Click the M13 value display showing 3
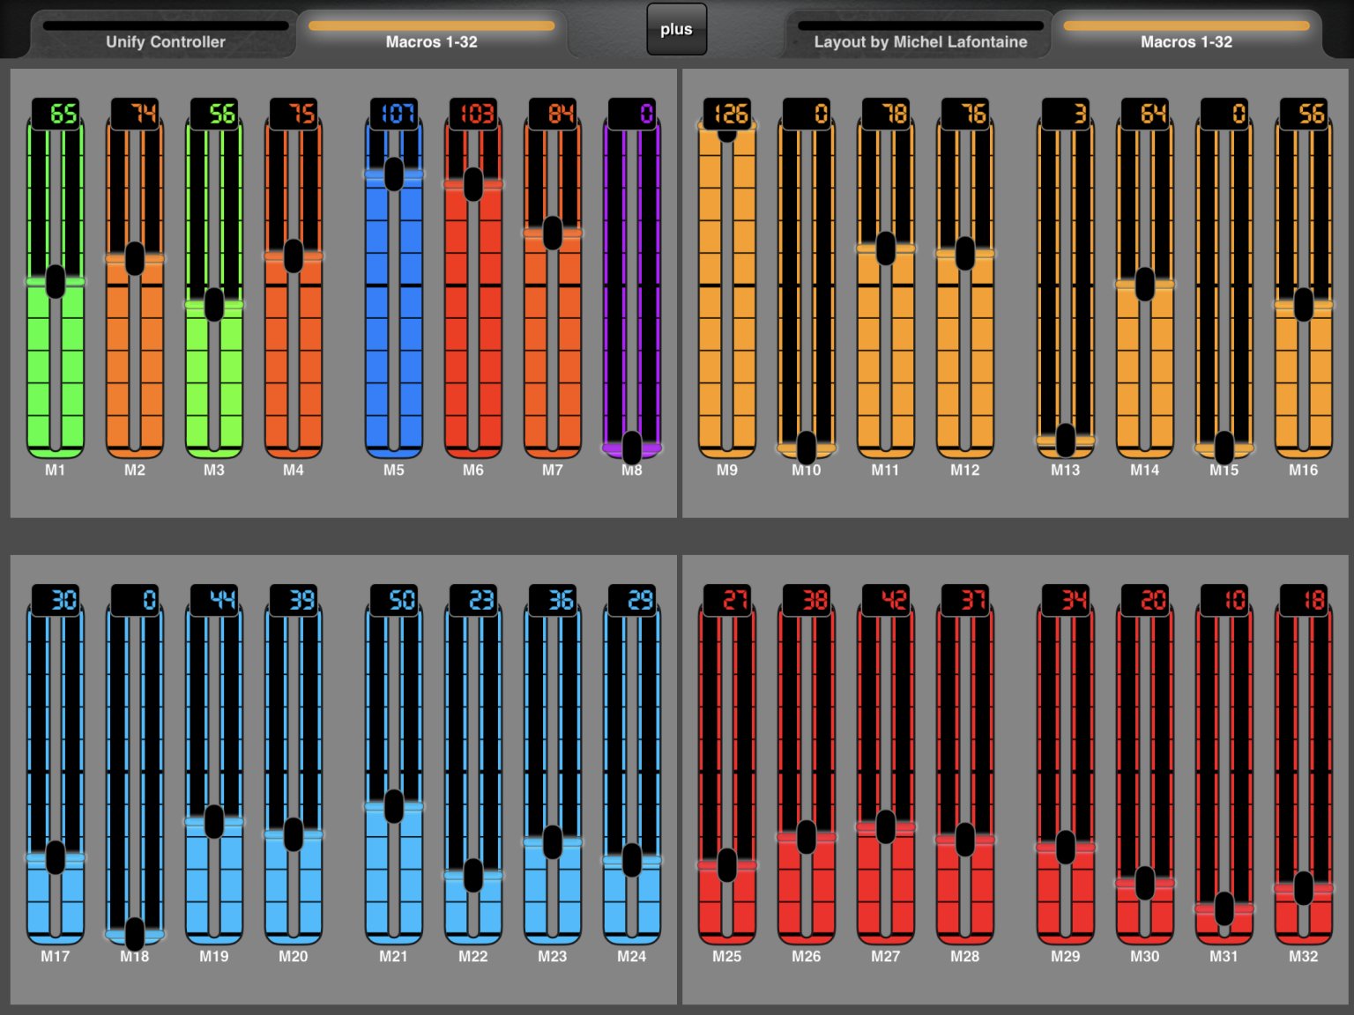 (x=1066, y=113)
